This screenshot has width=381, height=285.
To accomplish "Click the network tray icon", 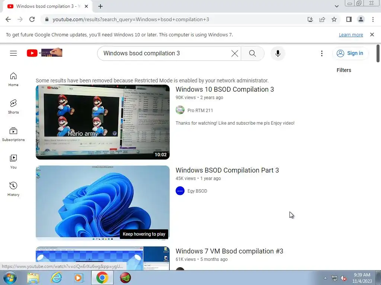I will point(334,278).
